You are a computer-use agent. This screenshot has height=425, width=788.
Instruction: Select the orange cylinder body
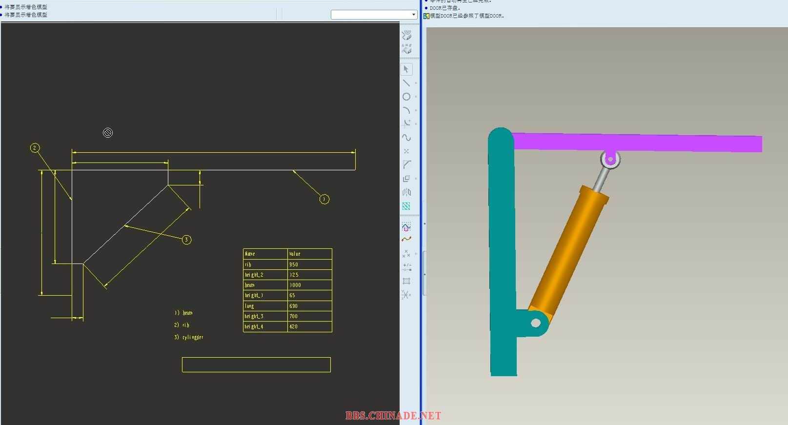tap(568, 249)
